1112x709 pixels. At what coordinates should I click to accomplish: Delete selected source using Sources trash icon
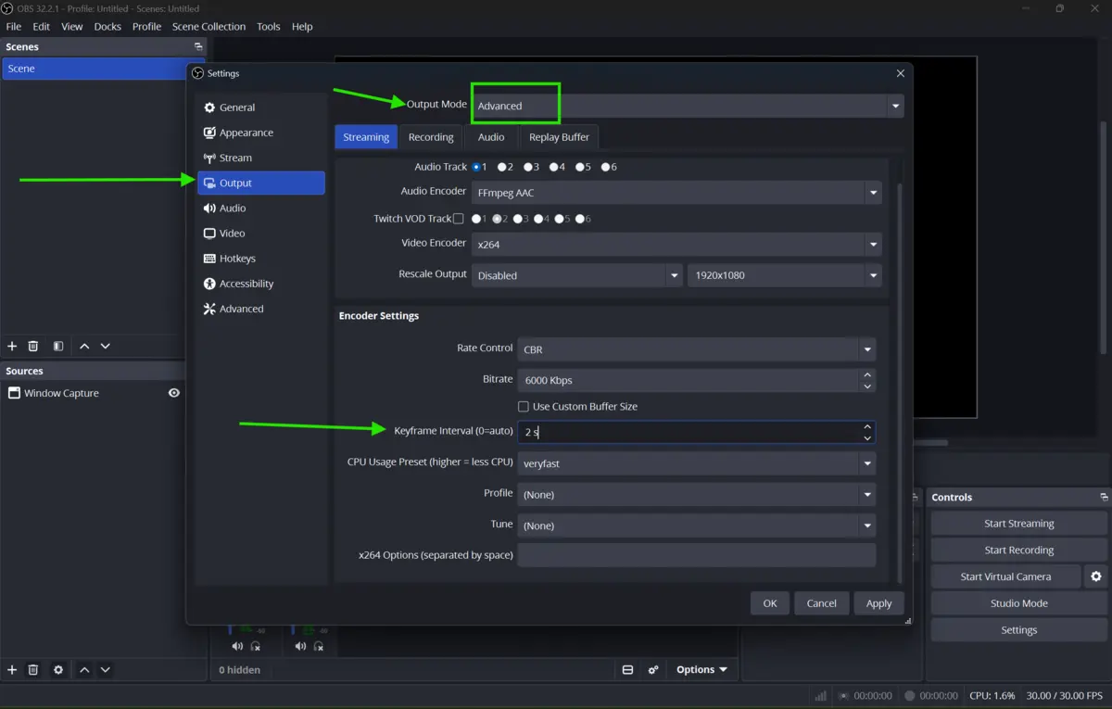[33, 669]
